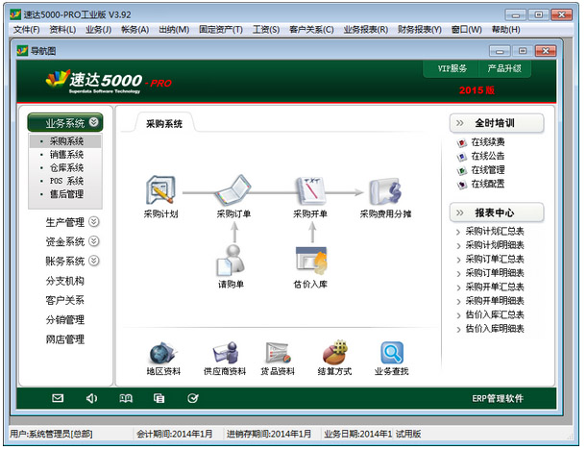Screen dimensions: 587x450
Task: Click the 在线管理 icon
Action: pos(462,171)
